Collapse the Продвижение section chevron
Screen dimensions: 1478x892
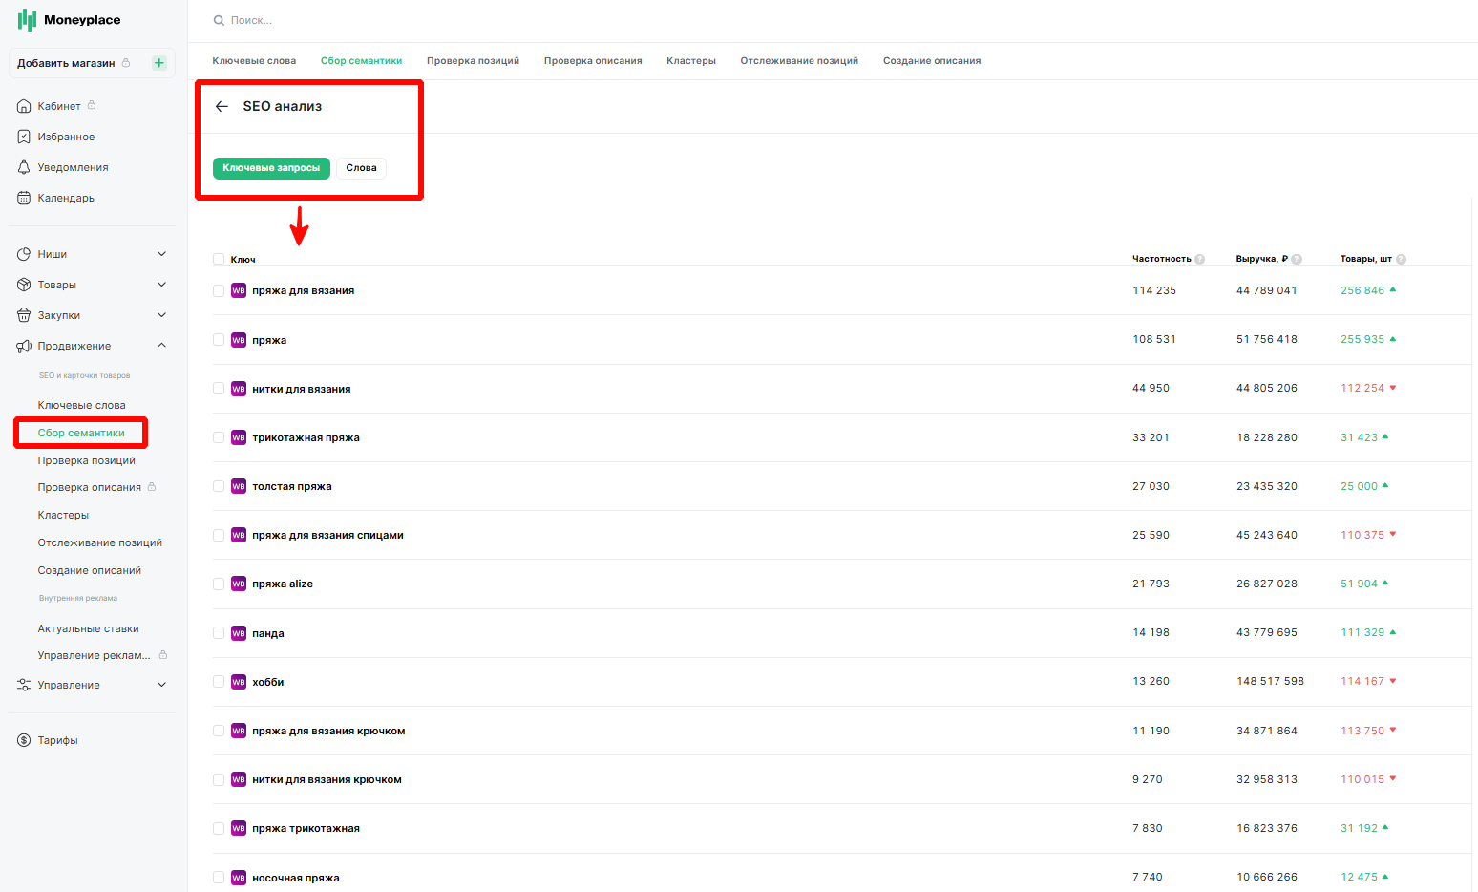point(161,346)
